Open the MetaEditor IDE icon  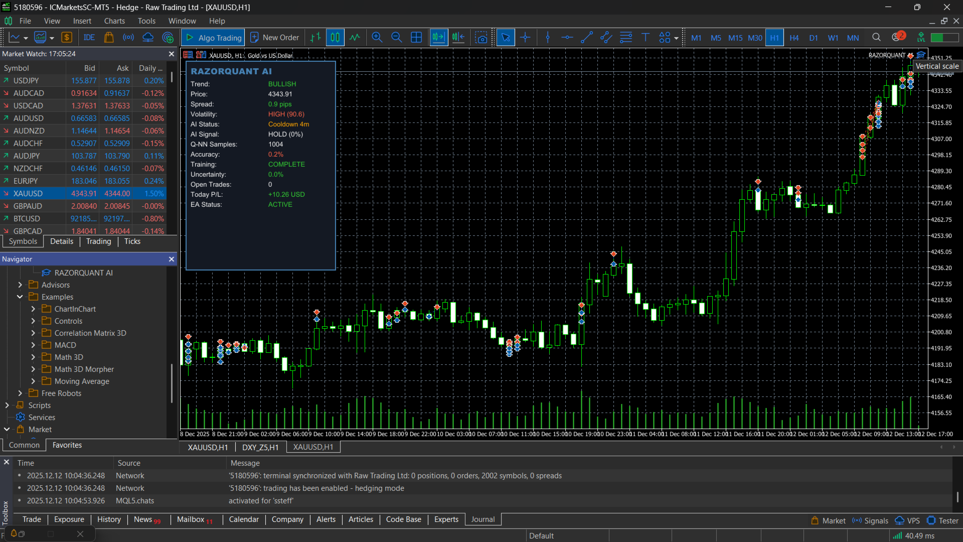tap(89, 38)
